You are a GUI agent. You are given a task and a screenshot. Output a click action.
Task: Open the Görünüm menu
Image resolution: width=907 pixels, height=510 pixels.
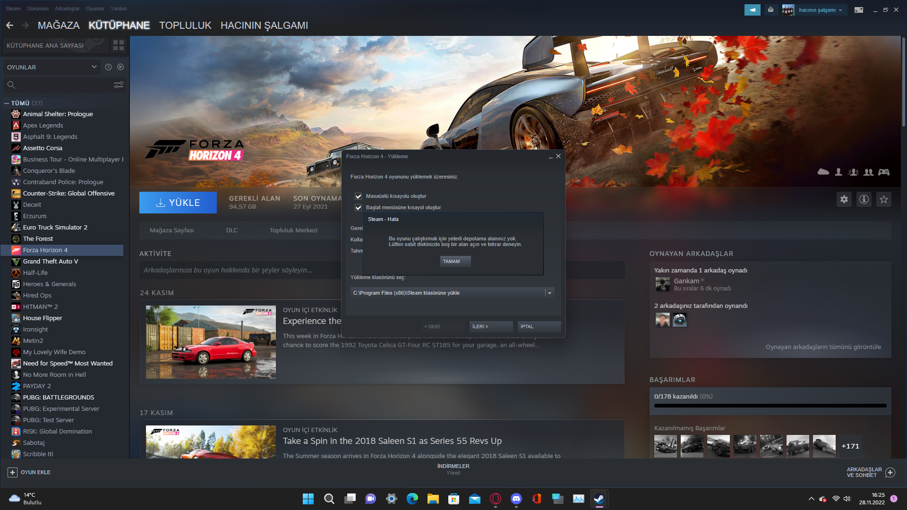(37, 8)
